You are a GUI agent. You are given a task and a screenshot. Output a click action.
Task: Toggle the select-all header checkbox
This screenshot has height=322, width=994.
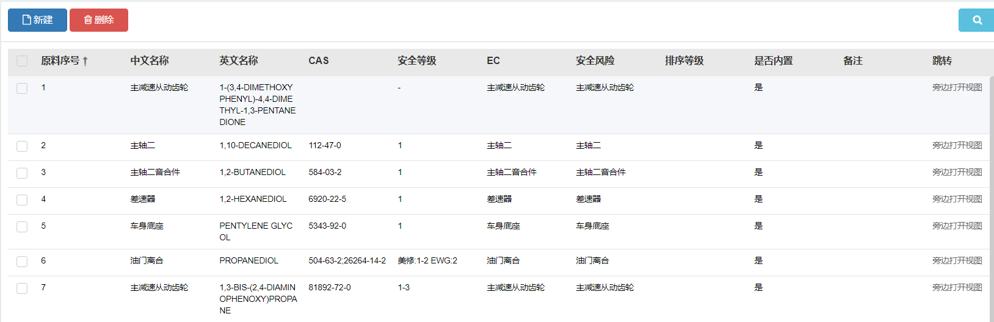coord(22,61)
